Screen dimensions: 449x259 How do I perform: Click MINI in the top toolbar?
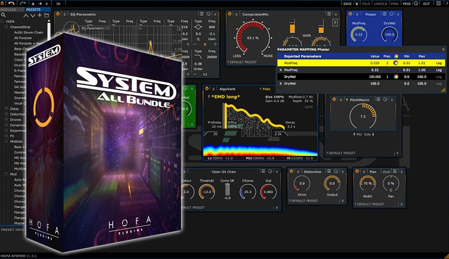(x=395, y=4)
